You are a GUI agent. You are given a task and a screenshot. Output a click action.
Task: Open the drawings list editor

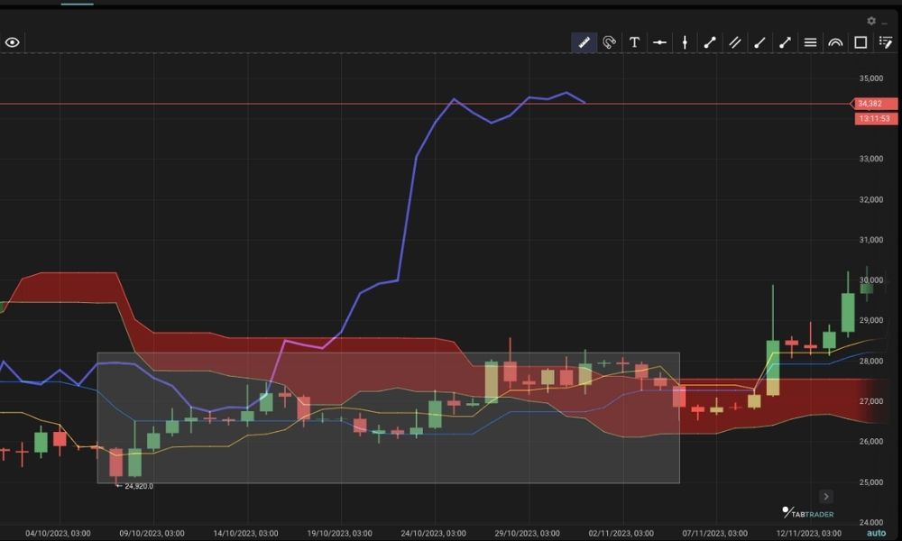885,42
